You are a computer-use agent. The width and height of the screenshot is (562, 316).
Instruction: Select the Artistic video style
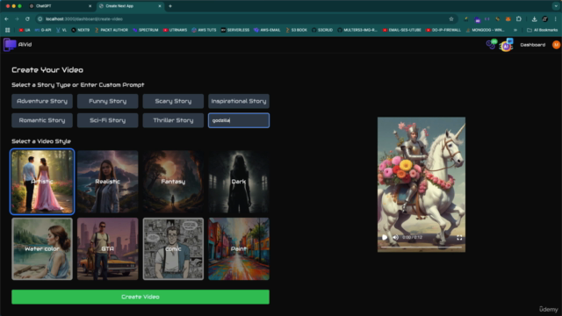tap(42, 182)
